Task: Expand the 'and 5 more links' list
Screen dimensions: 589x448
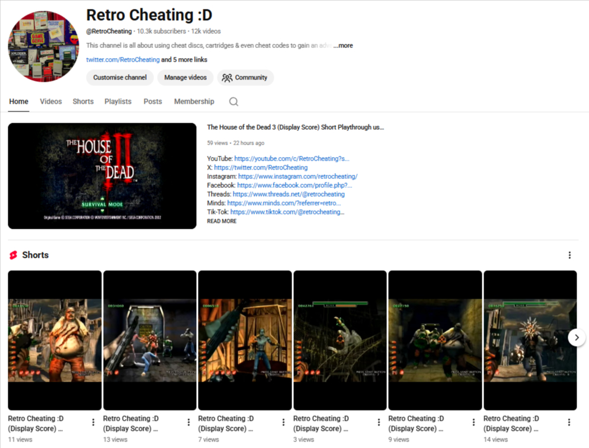Action: click(x=184, y=59)
